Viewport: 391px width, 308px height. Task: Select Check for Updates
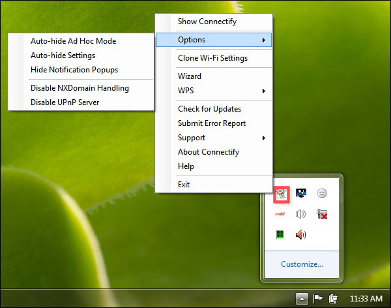click(x=214, y=109)
